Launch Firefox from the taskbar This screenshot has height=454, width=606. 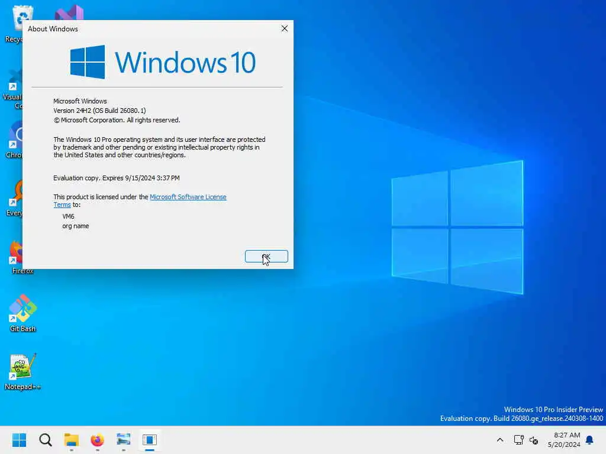point(98,440)
